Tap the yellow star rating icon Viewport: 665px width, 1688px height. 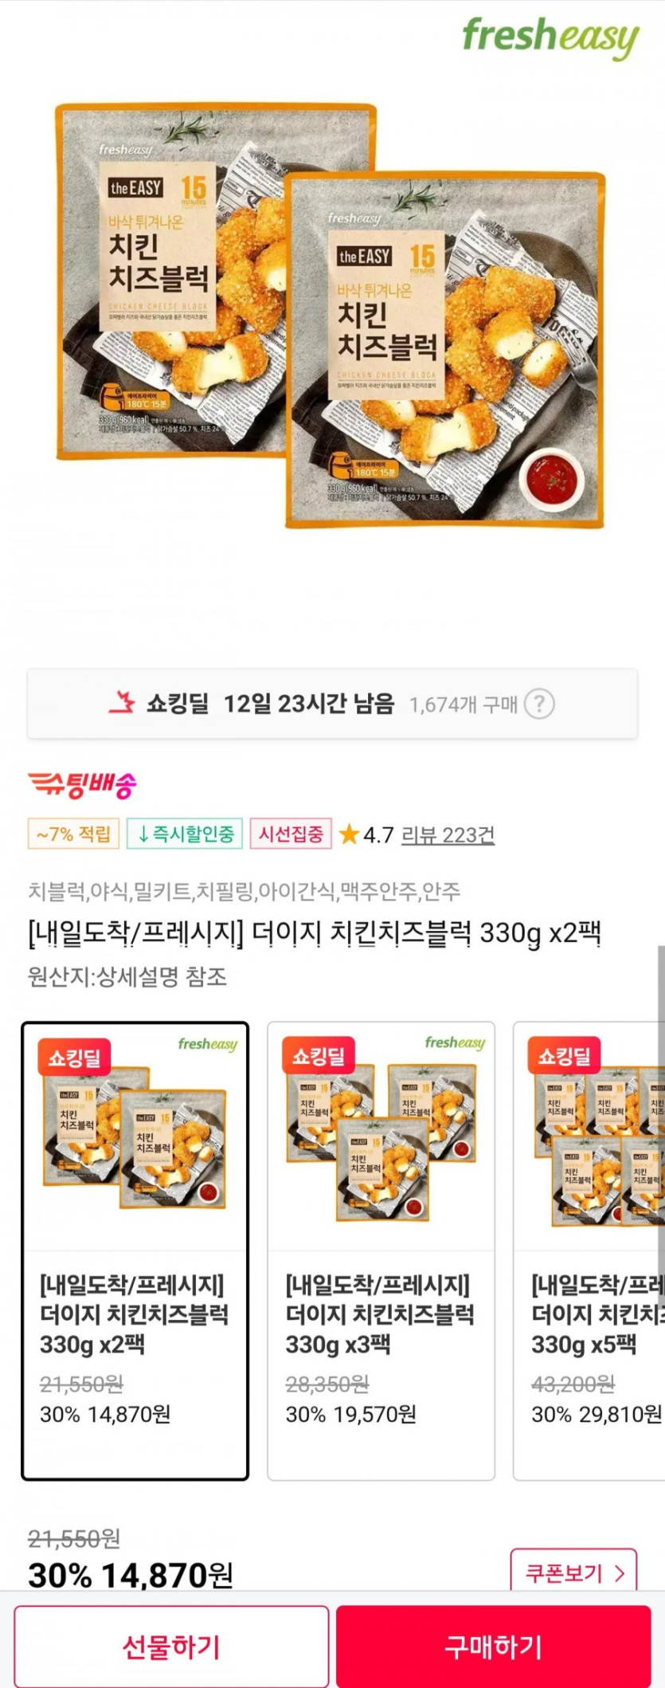pyautogui.click(x=349, y=834)
